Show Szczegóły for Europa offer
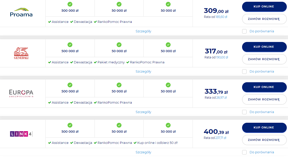 (143, 112)
